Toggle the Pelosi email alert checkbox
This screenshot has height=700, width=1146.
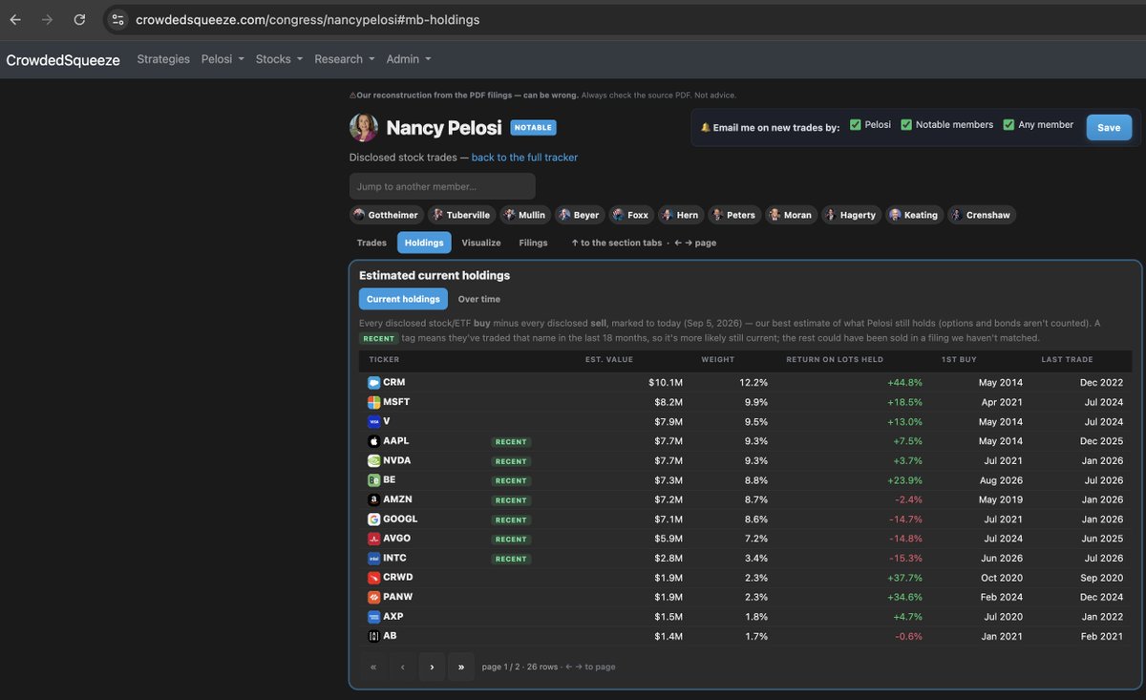coord(856,125)
